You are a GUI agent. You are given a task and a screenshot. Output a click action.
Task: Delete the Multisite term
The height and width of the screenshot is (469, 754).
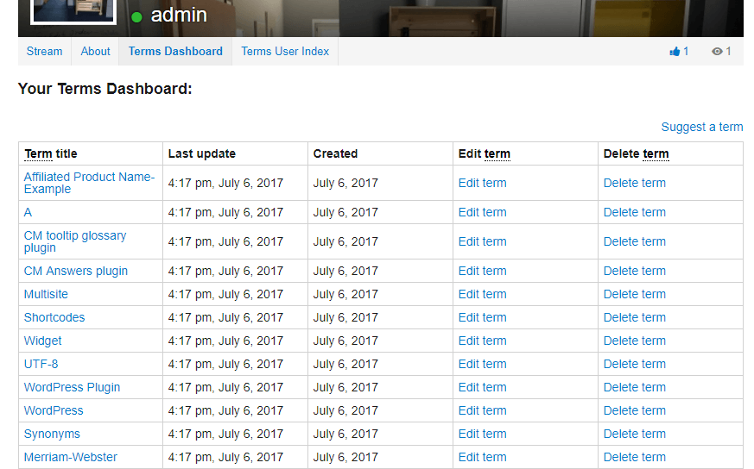634,294
